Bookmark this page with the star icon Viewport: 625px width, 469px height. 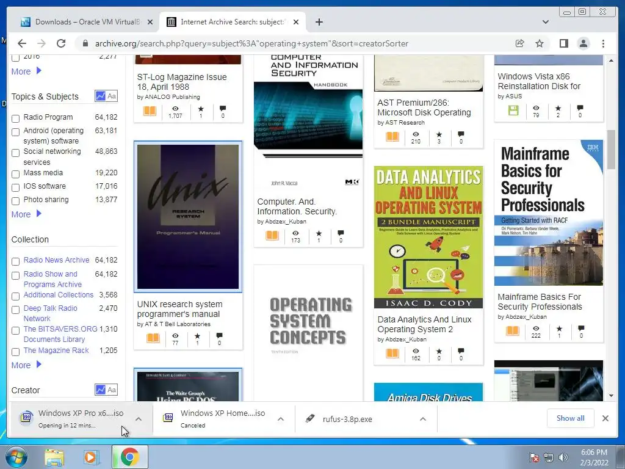pos(540,43)
